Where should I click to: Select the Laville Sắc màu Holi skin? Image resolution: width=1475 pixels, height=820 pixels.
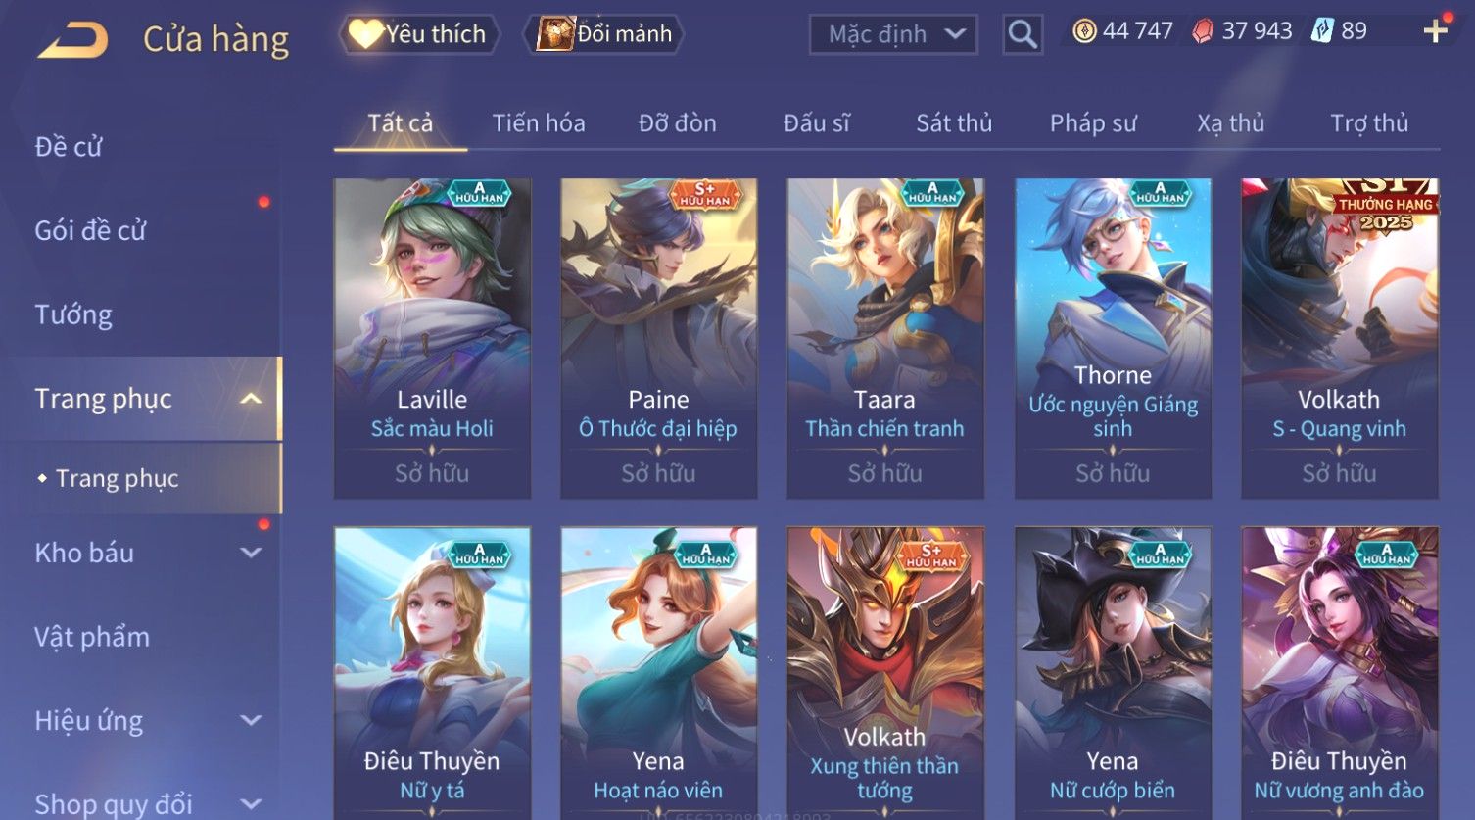432,338
